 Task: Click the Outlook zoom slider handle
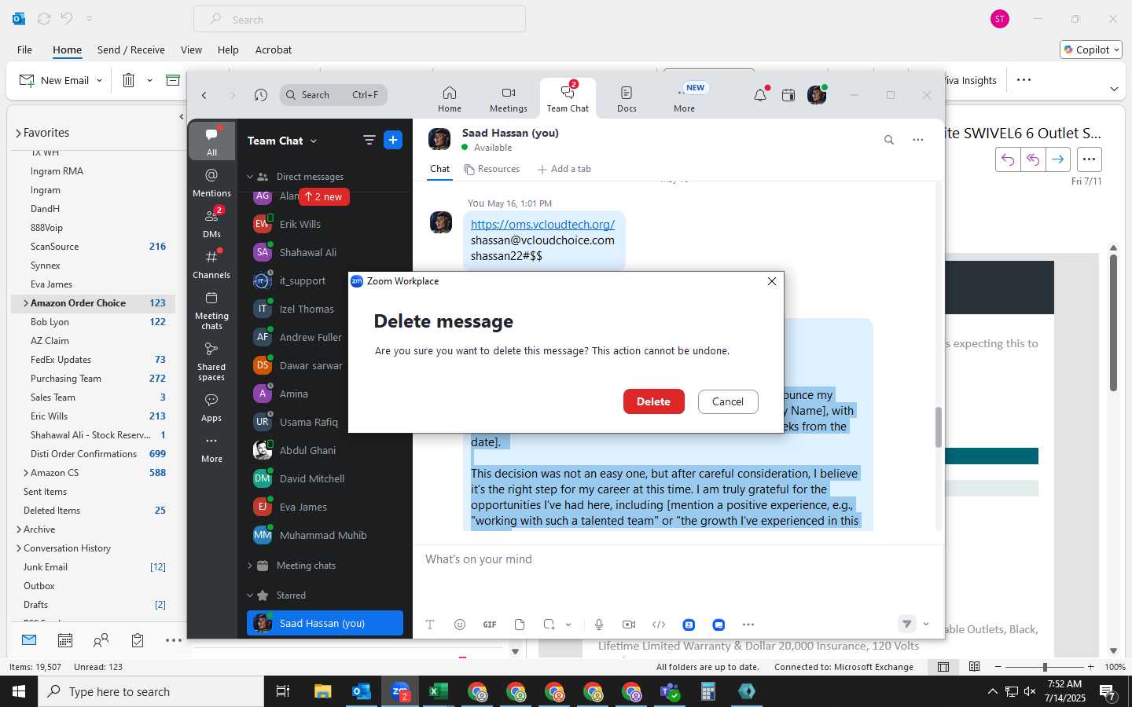(1045, 667)
